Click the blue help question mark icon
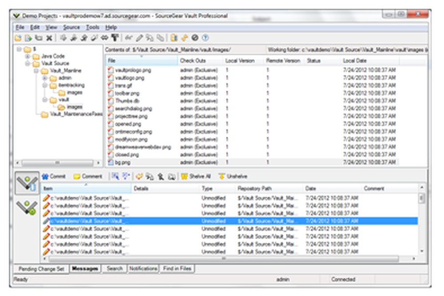444x296 pixels. (205, 38)
